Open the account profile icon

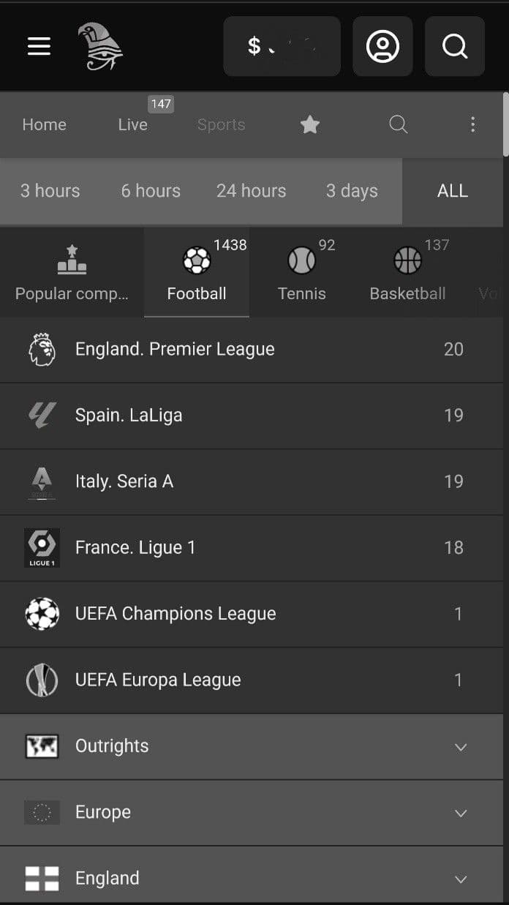click(382, 46)
